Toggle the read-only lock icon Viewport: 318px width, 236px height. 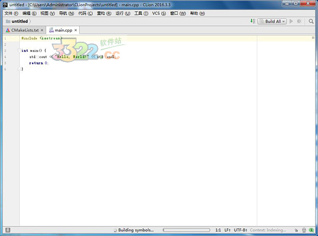[x=296, y=230]
